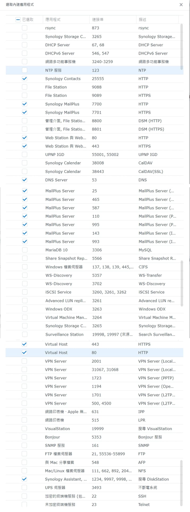Click the top section vertical scrollbar
190x512 pixels.
tap(182, 47)
